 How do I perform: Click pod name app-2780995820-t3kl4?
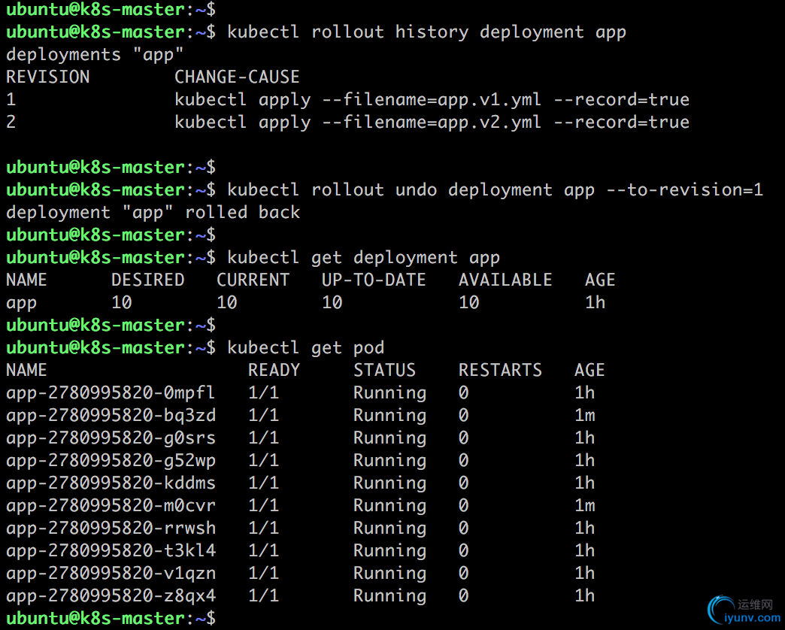click(111, 551)
